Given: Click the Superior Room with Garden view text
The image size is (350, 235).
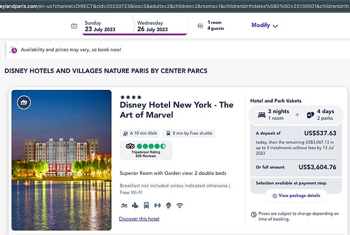Looking at the screenshot, I should 173,173.
